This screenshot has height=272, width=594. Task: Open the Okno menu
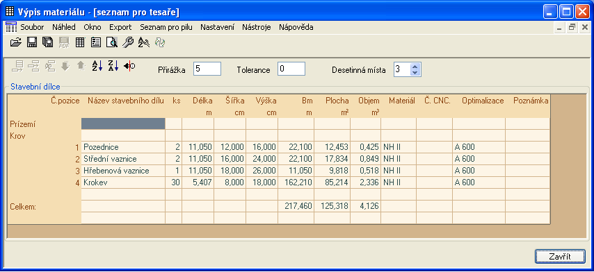pos(93,27)
